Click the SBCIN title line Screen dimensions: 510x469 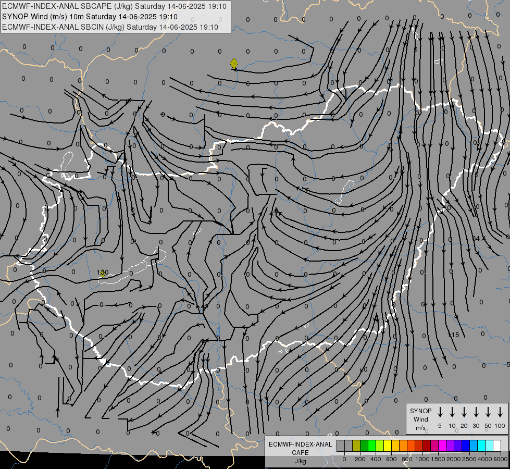[110, 27]
